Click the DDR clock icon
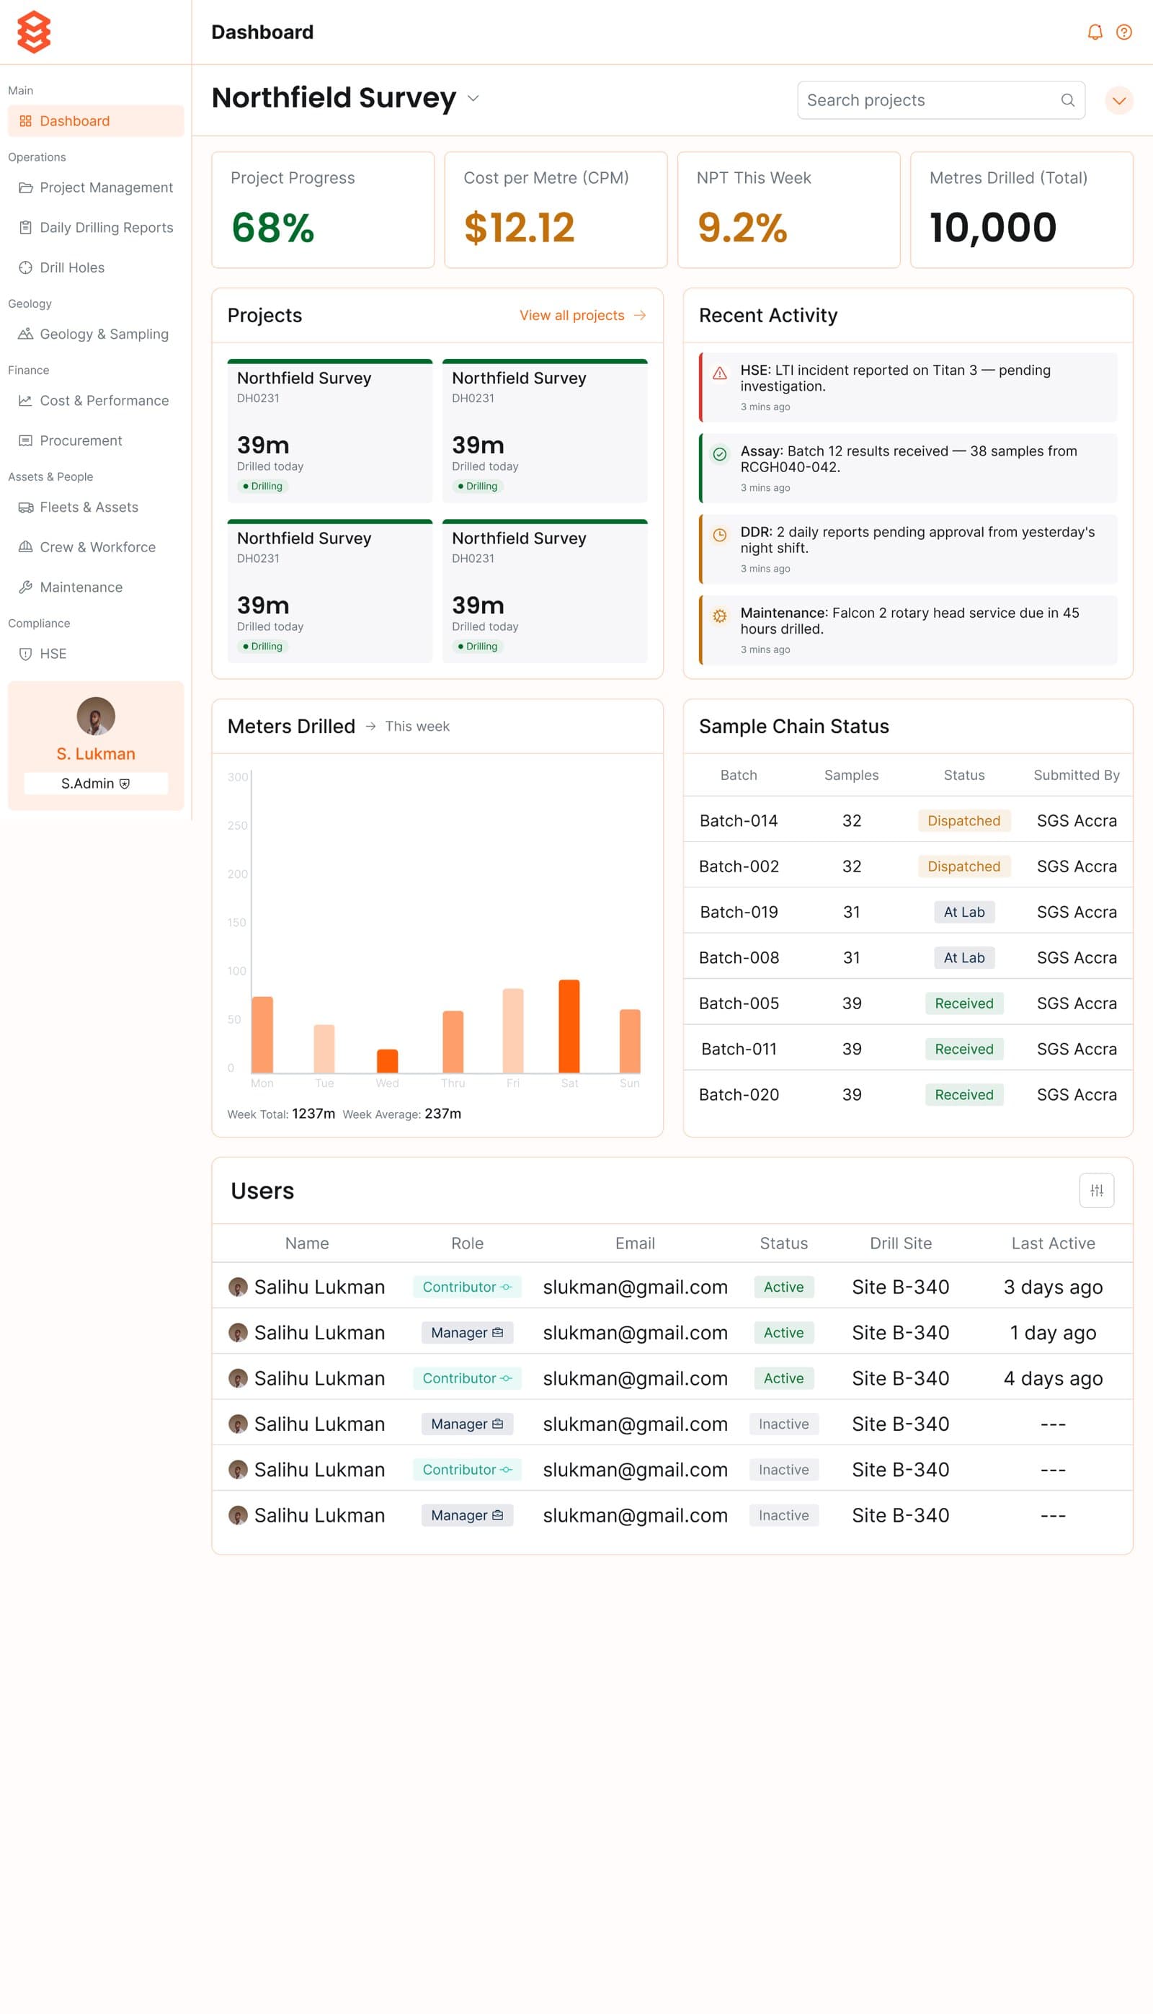 click(x=720, y=535)
